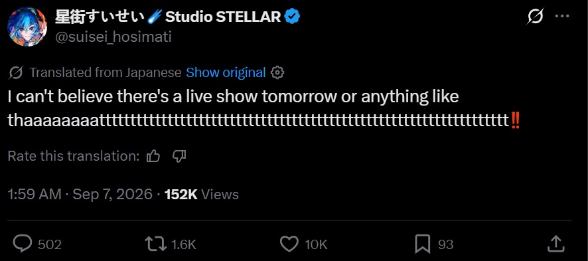Bookmark the post
588x261 pixels.
point(423,244)
